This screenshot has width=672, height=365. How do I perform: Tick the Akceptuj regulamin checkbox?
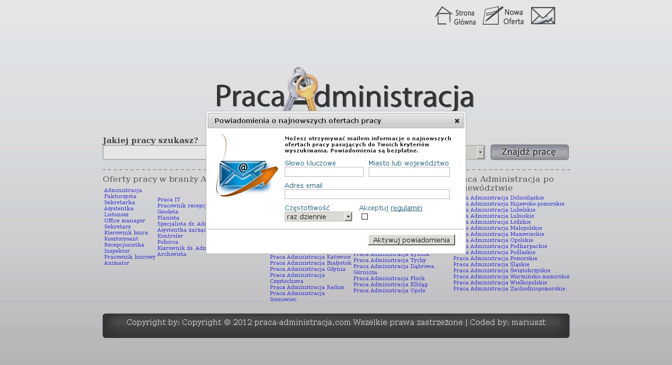pos(364,217)
